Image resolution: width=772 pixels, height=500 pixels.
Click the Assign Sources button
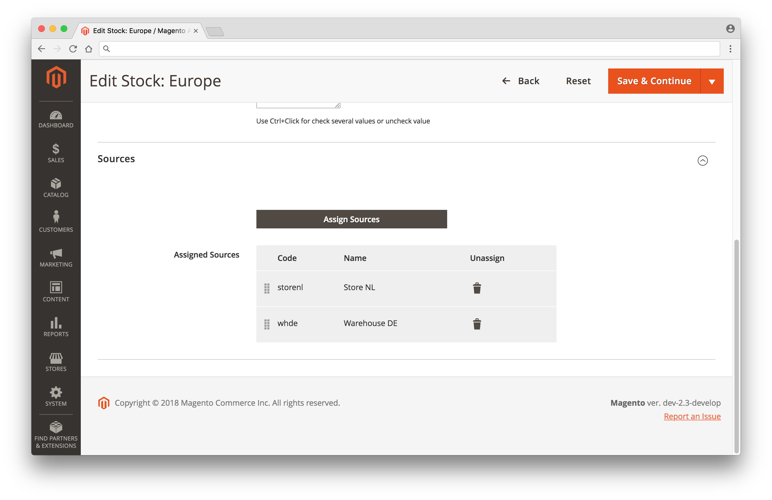pyautogui.click(x=352, y=219)
